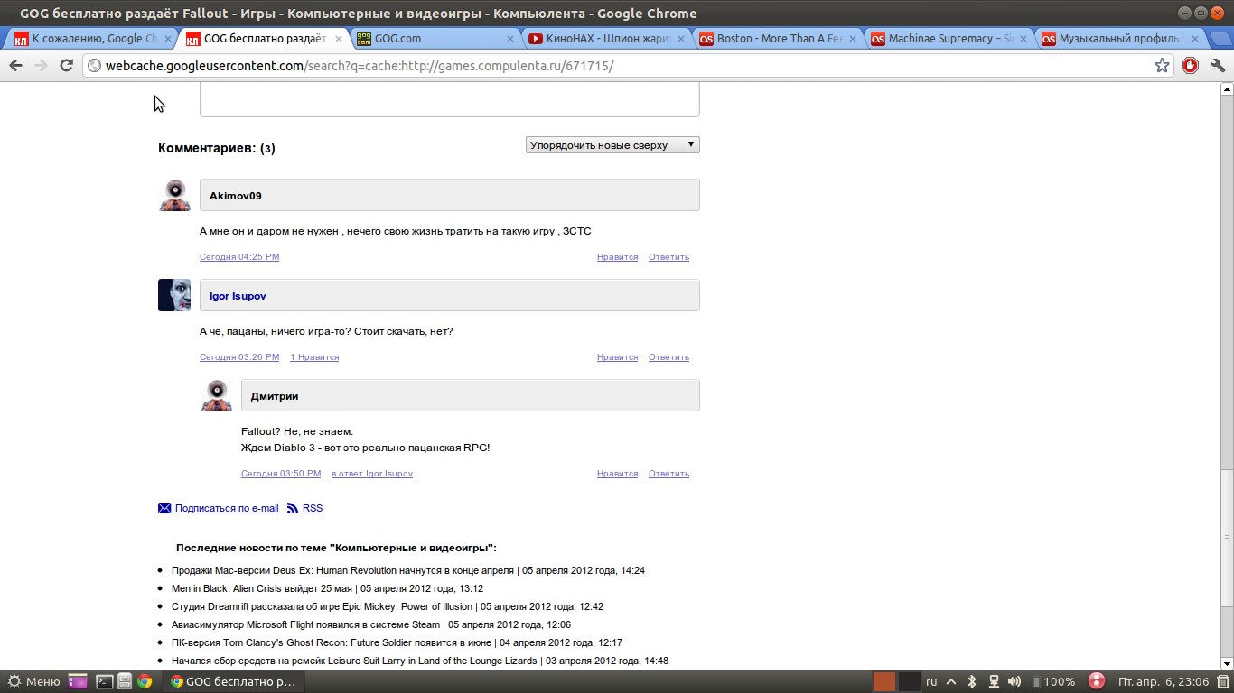The width and height of the screenshot is (1234, 693).
Task: Click the 'Сегодня 03:50 PM' timestamp link
Action: [x=281, y=474]
